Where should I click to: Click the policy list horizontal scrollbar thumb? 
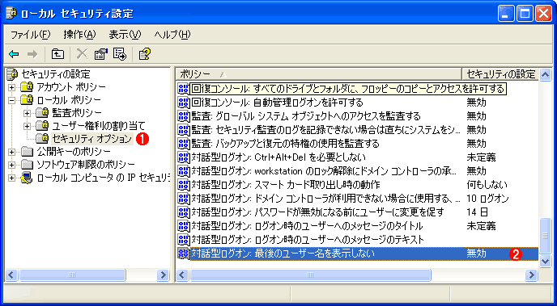point(310,275)
